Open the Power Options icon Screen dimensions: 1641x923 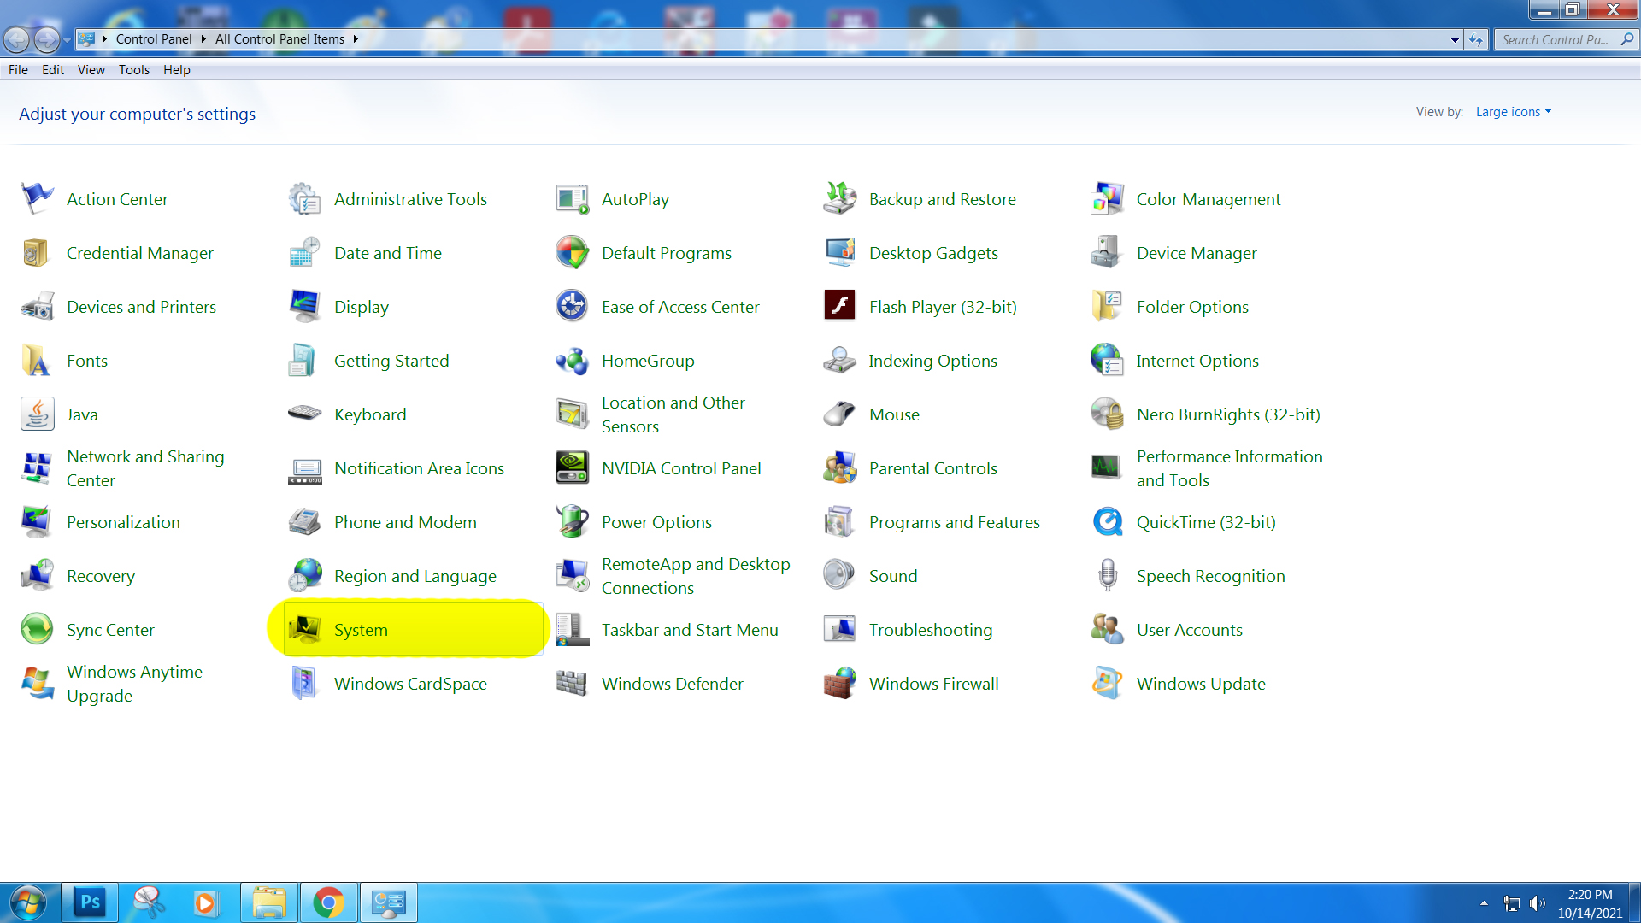point(572,522)
